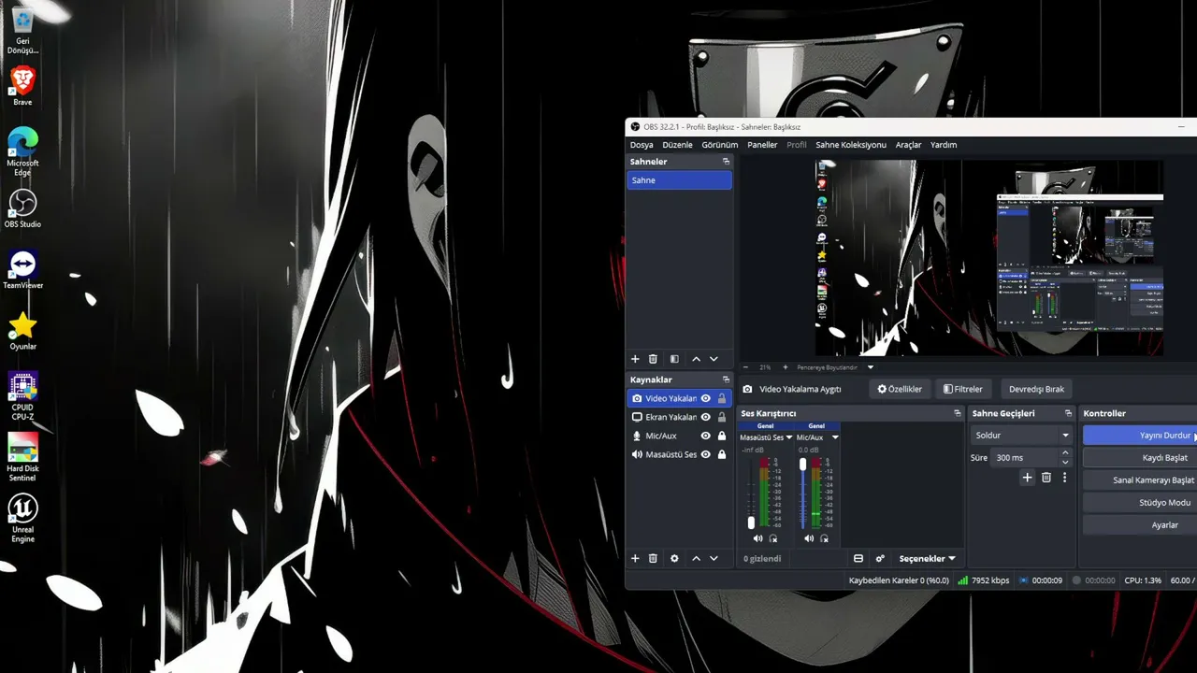Open the Araçlar menu

[908, 145]
